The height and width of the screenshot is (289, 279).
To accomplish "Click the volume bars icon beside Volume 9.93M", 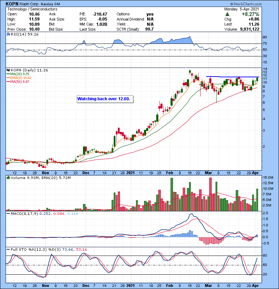I will [x=8, y=178].
